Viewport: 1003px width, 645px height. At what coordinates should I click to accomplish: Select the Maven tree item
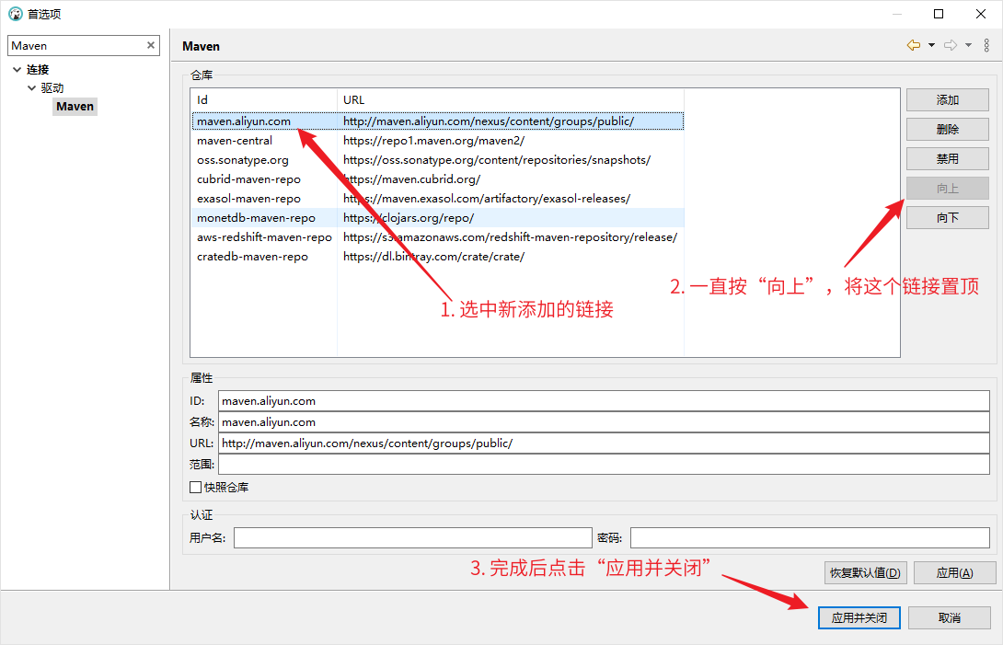[75, 107]
